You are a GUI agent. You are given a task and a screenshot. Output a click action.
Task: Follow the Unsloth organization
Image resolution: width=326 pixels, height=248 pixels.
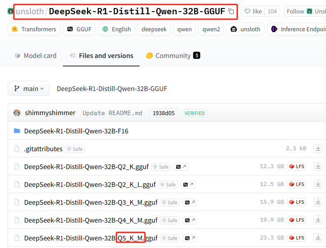point(305,11)
